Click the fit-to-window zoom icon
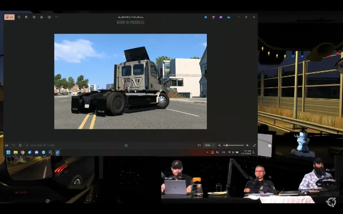This screenshot has height=214, width=343. coord(199,145)
